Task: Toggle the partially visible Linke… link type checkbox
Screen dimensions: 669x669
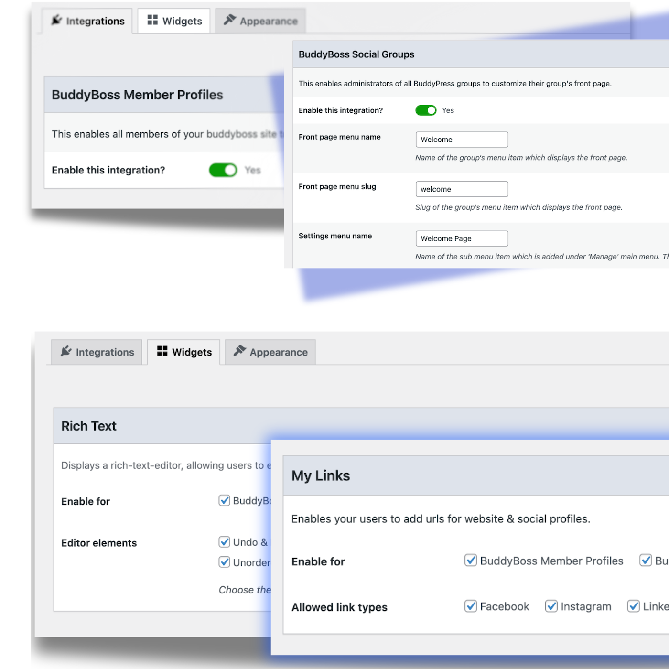Action: pos(634,606)
